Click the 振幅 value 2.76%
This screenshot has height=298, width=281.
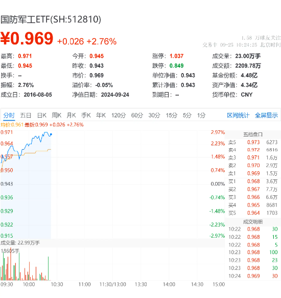pos(26,85)
